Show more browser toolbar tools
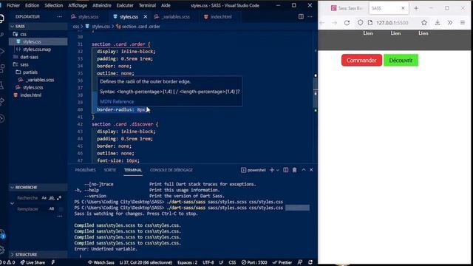This screenshot has height=266, width=473. 450,23
